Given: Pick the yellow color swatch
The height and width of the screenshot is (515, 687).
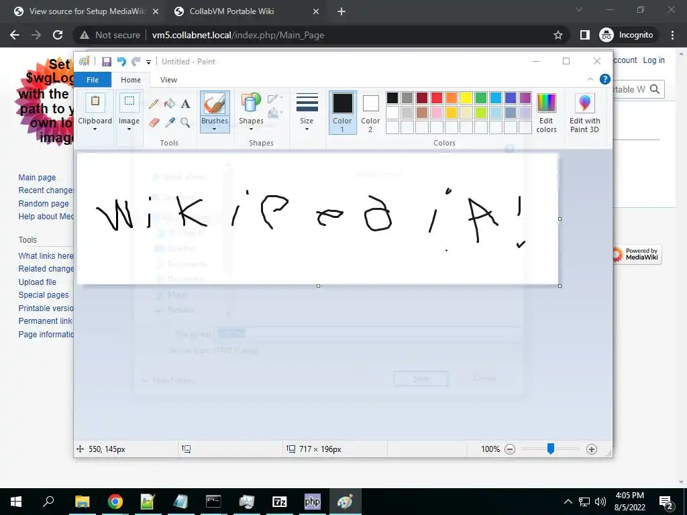Looking at the screenshot, I should pos(466,98).
